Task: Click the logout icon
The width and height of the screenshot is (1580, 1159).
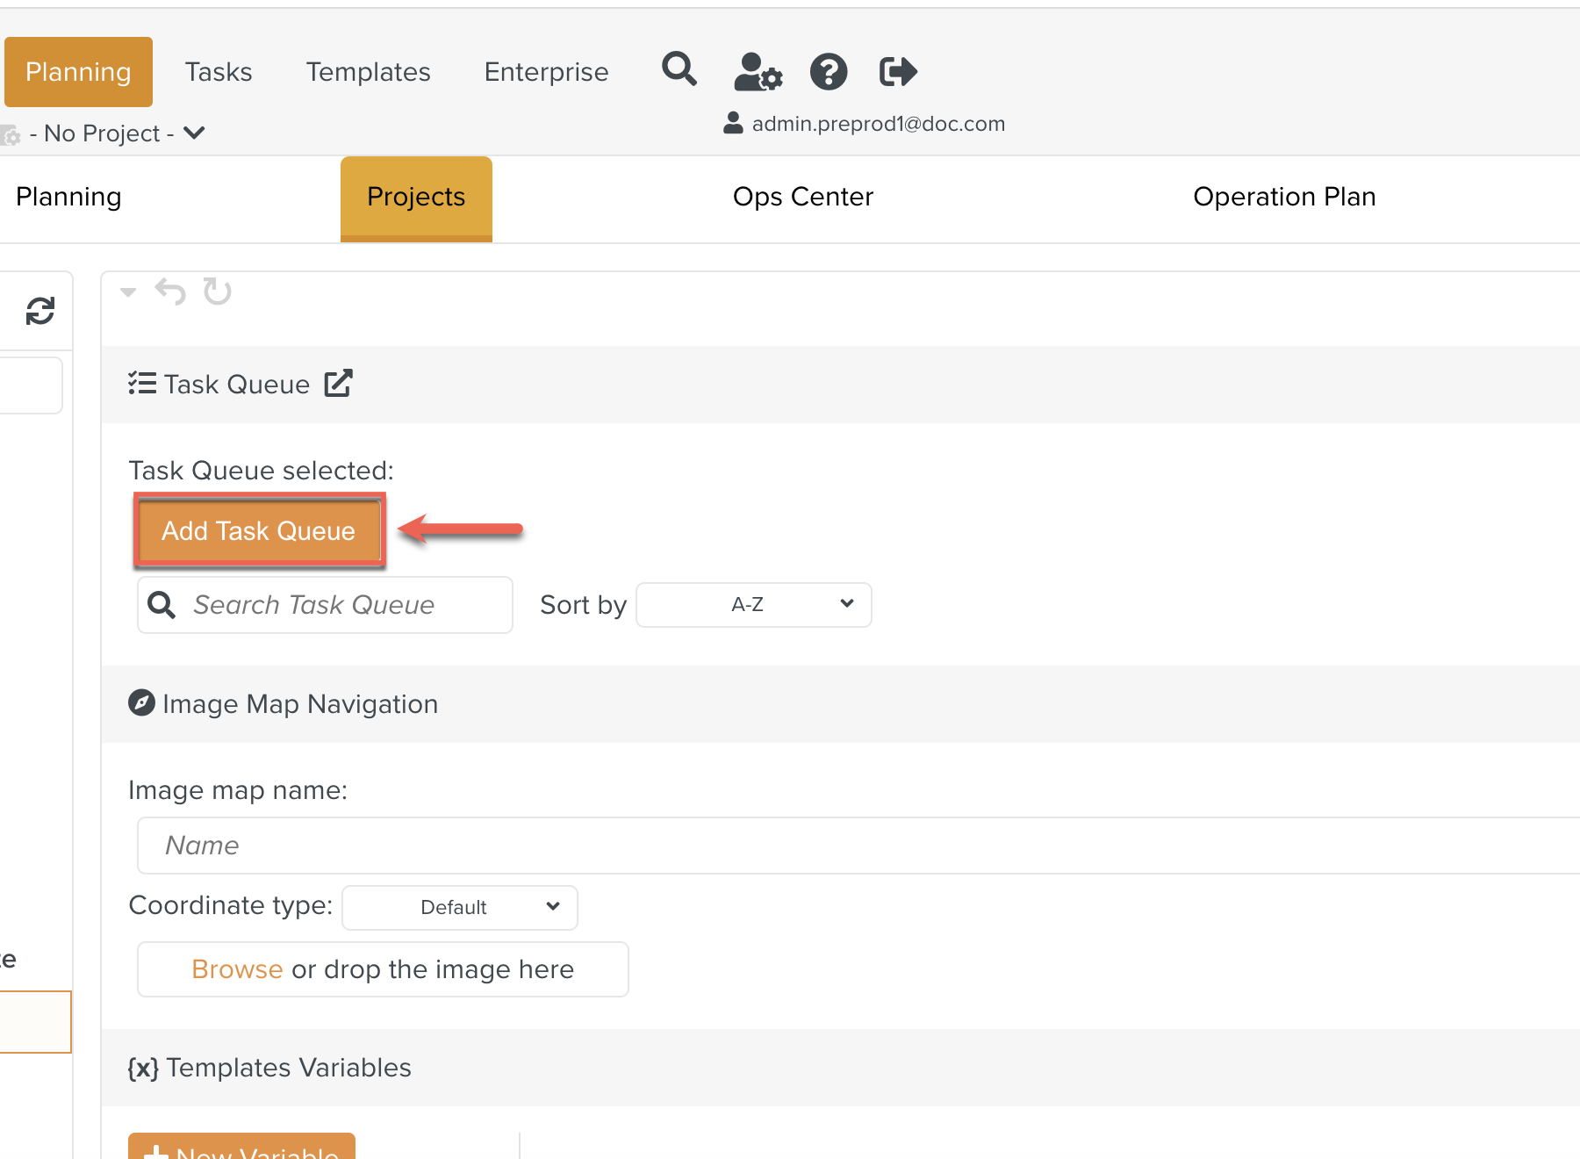Action: tap(897, 72)
